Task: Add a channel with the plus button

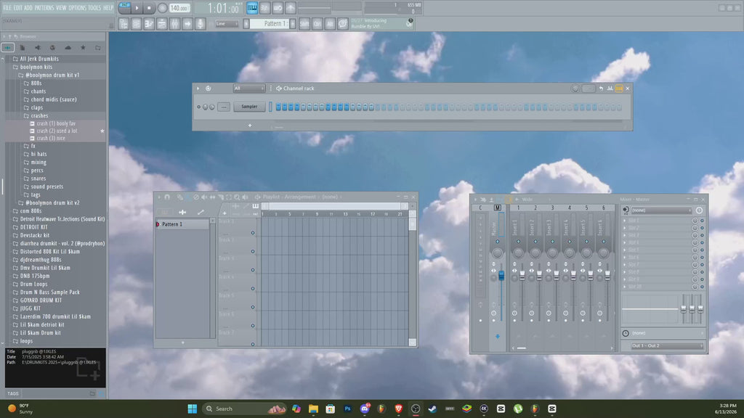Action: pos(250,126)
